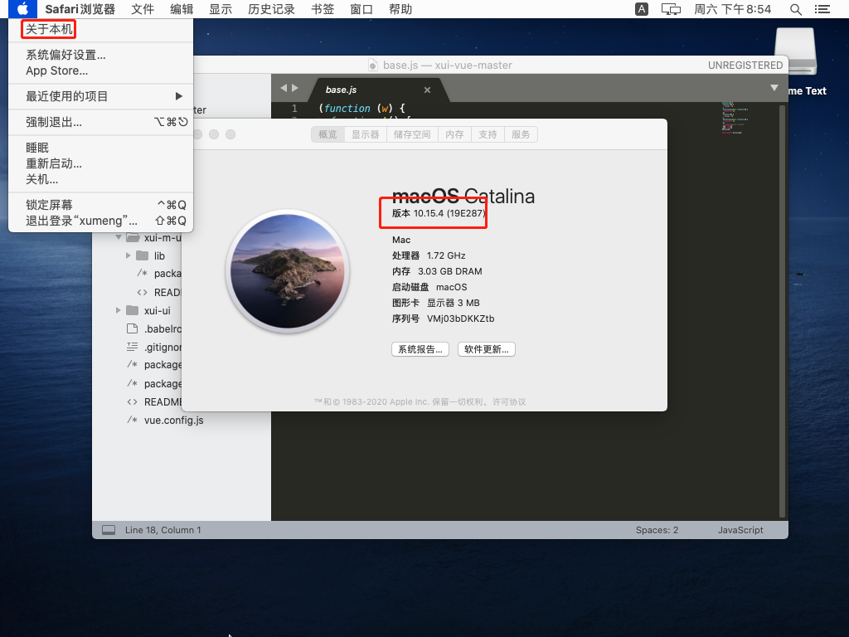Open 系统偏好设置… from the Apple menu
Image resolution: width=849 pixels, height=637 pixels.
pos(100,55)
